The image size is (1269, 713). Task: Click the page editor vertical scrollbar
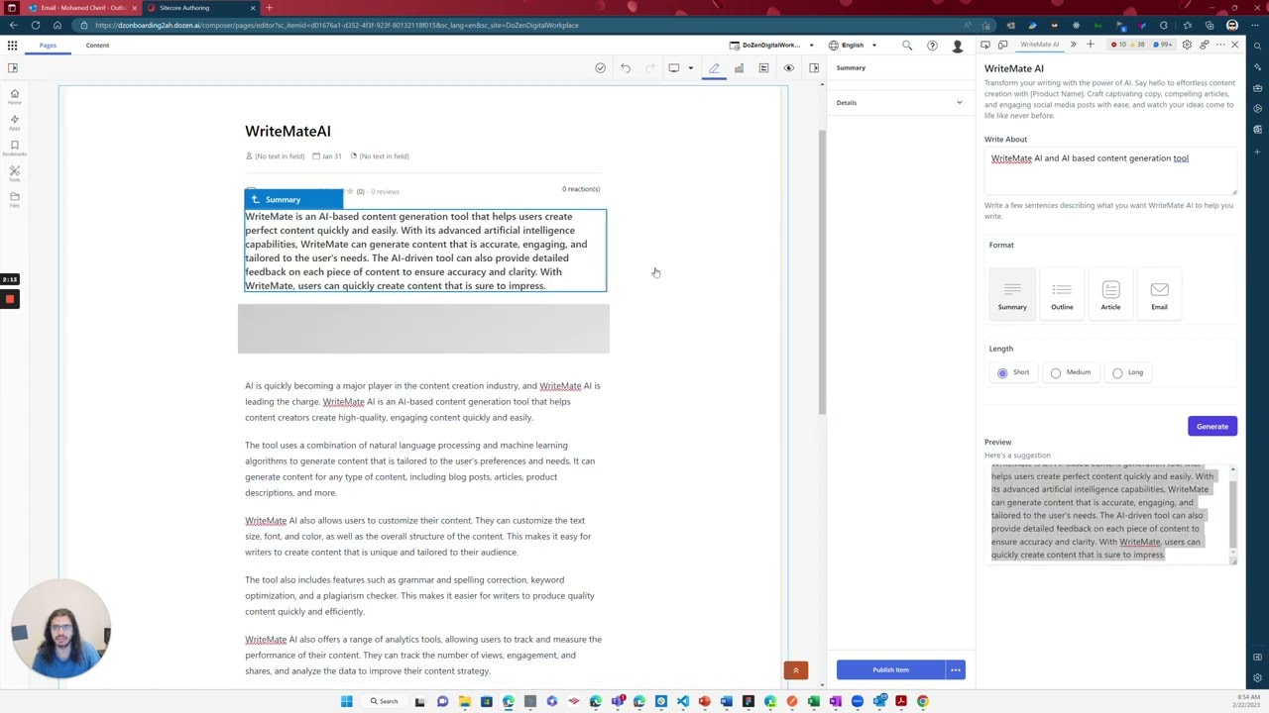pos(821,272)
